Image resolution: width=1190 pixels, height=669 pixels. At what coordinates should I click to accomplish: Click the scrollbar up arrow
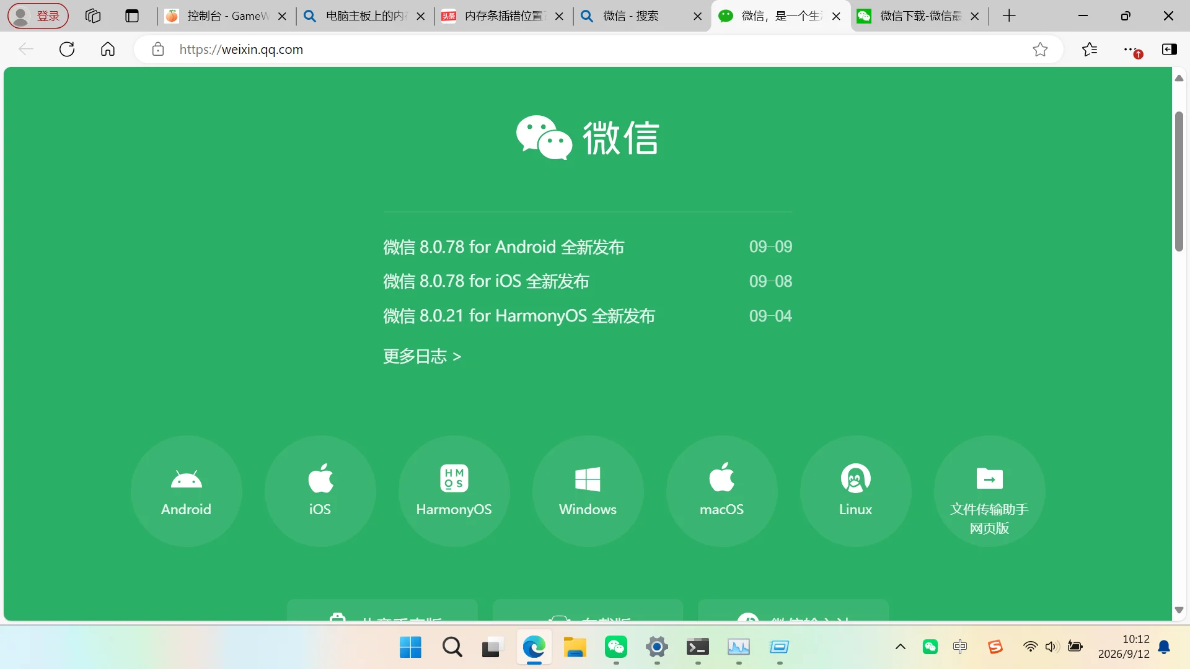1179,78
